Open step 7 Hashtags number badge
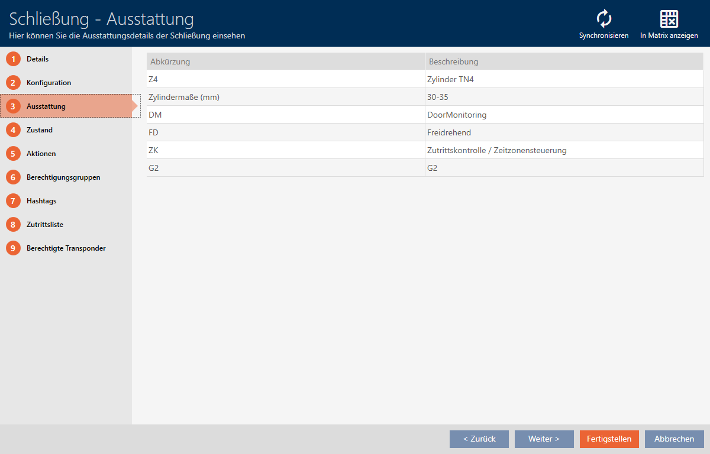This screenshot has width=710, height=454. click(x=13, y=201)
